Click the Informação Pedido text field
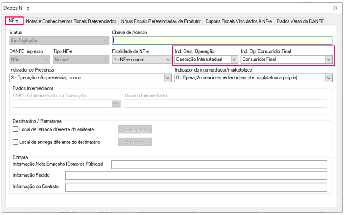This screenshot has height=215, width=345. click(196, 176)
